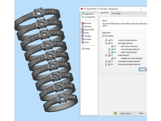This screenshot has height=121, width=161.
Task: Select the Noise Shells icon
Action: [83, 30]
